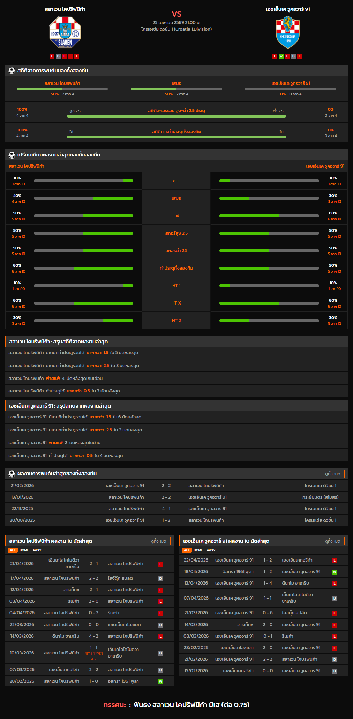Click D result badge on 10/03/2026 Slaven match

[x=160, y=653]
